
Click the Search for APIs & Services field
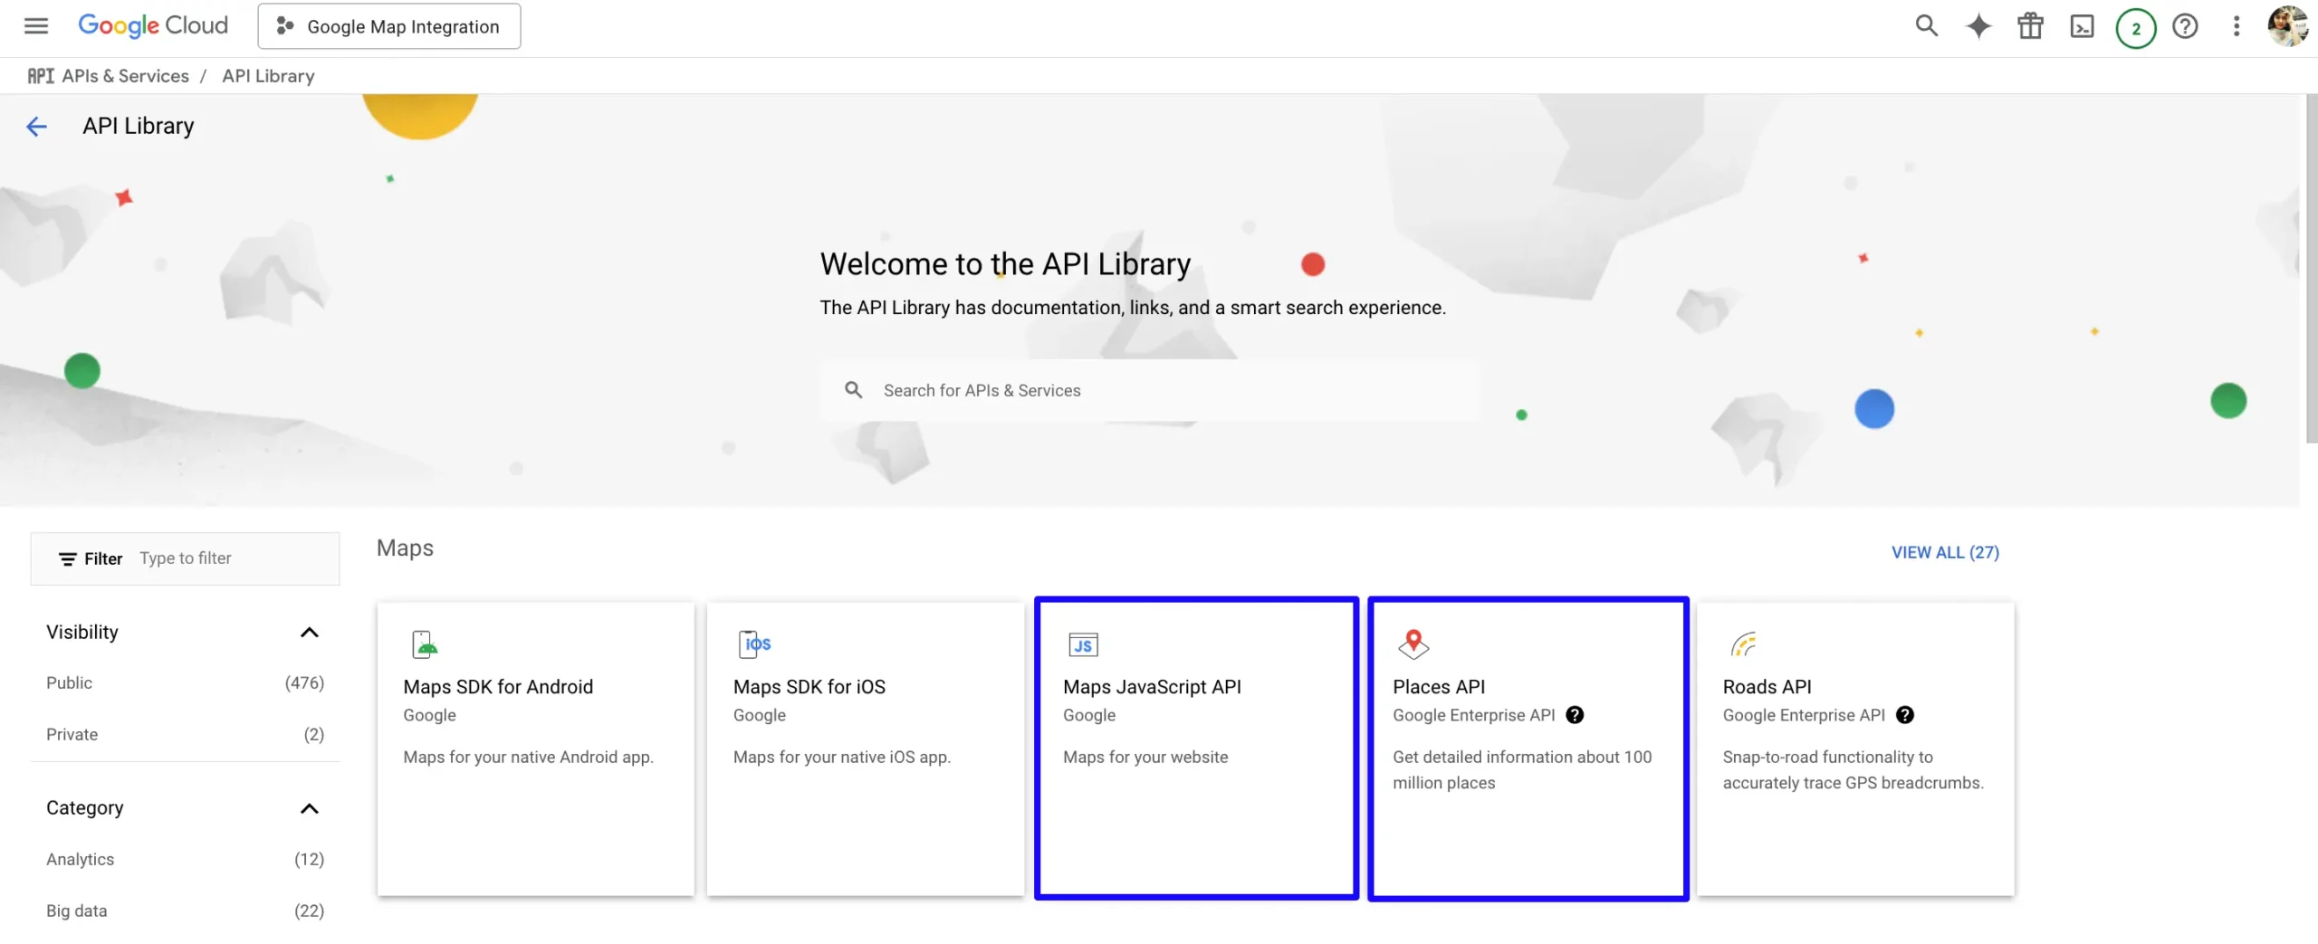1149,390
